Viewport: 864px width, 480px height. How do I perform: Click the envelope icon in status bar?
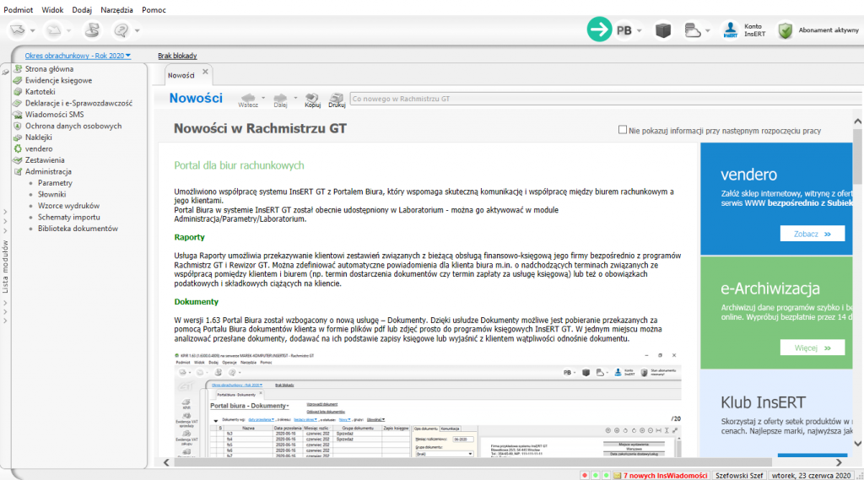click(x=617, y=475)
